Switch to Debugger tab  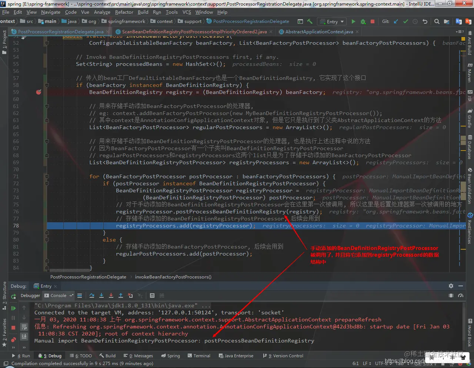(30, 296)
